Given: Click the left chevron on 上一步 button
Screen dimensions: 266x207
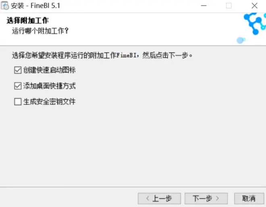Looking at the screenshot, I should [x=148, y=198].
